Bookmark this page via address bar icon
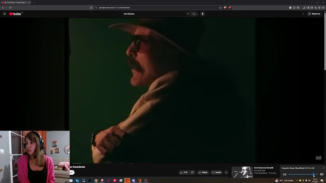This screenshot has width=326, height=183. coord(91,8)
